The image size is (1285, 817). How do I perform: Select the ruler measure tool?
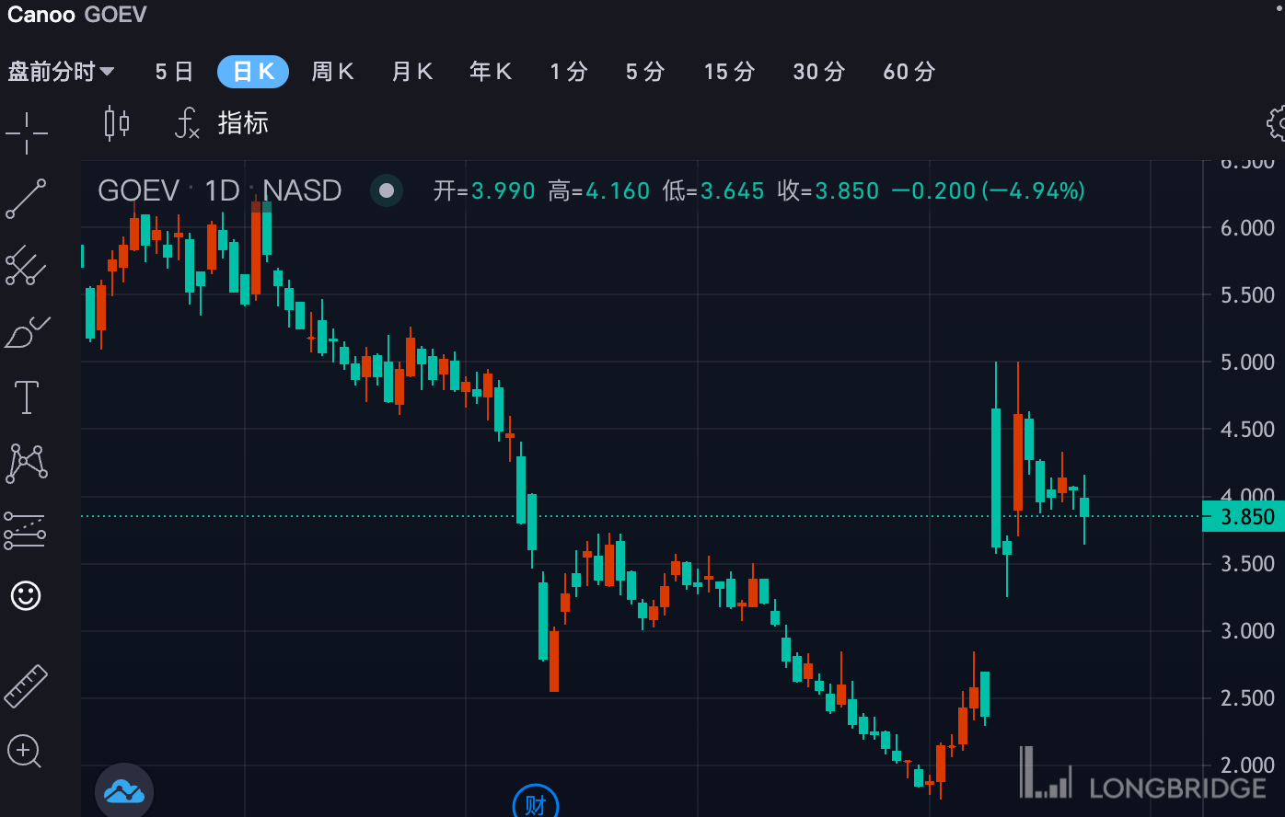(x=26, y=685)
